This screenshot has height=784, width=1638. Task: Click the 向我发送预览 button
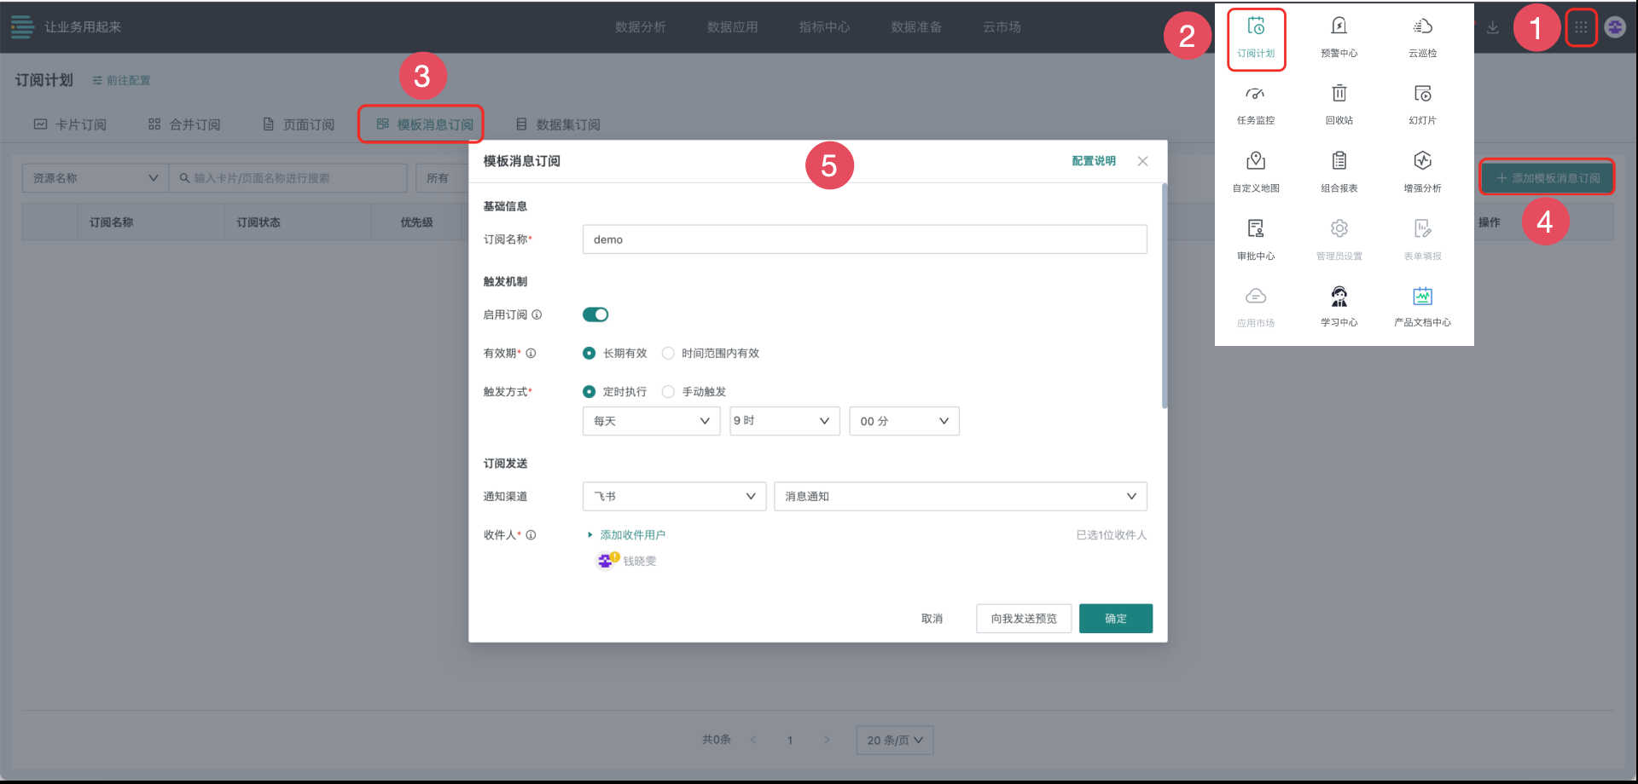[1023, 619]
